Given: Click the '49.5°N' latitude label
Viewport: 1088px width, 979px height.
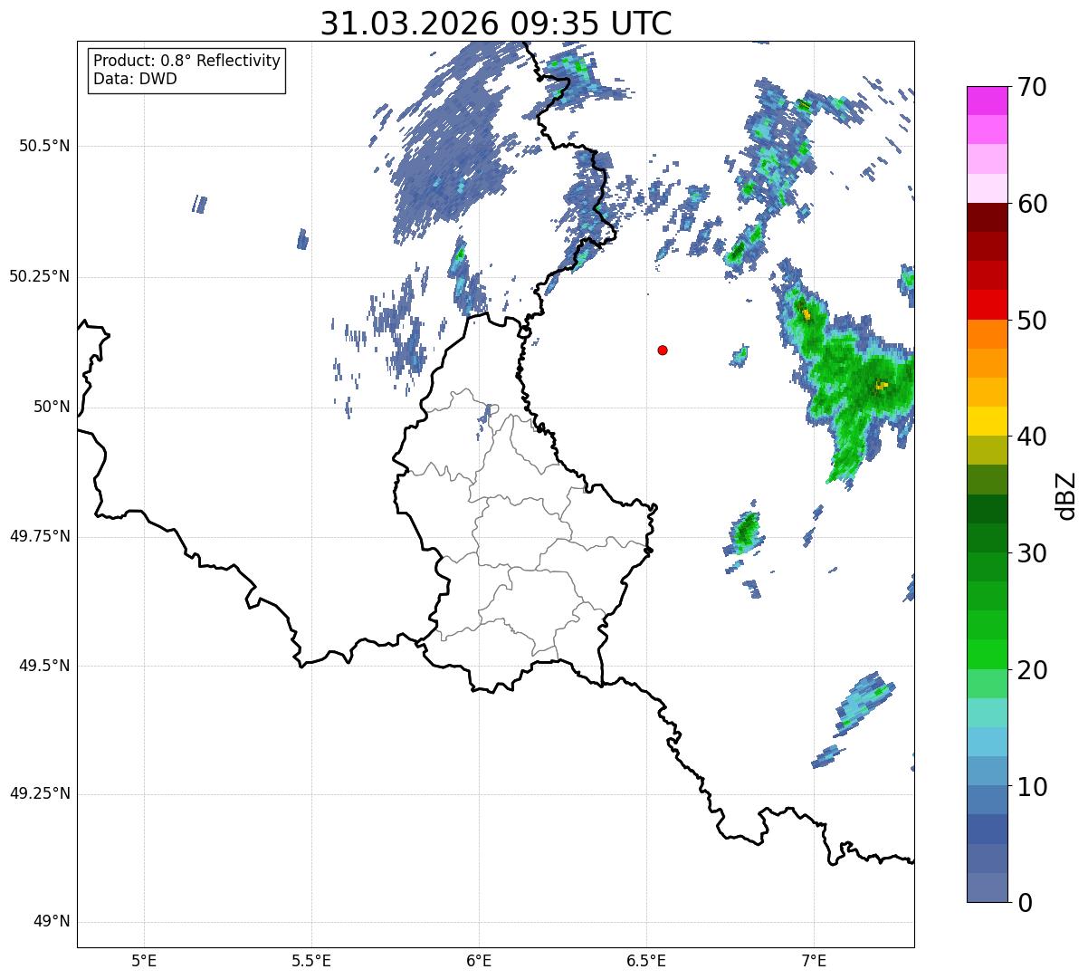Looking at the screenshot, I should click(x=44, y=666).
